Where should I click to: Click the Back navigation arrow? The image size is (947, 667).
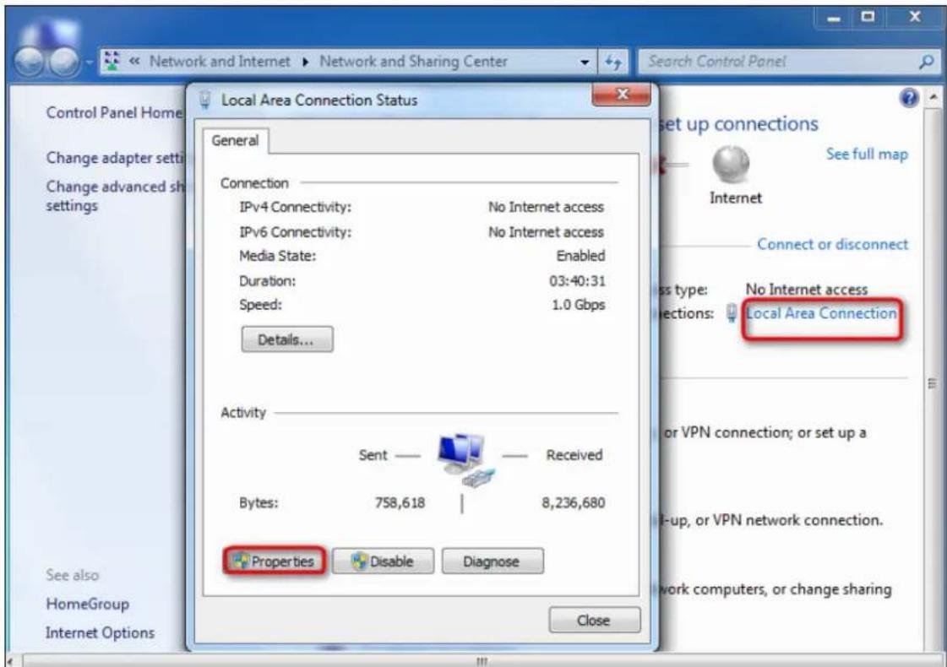29,62
